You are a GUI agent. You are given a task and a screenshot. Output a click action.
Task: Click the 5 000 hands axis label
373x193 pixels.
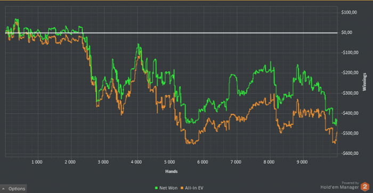[169, 162]
